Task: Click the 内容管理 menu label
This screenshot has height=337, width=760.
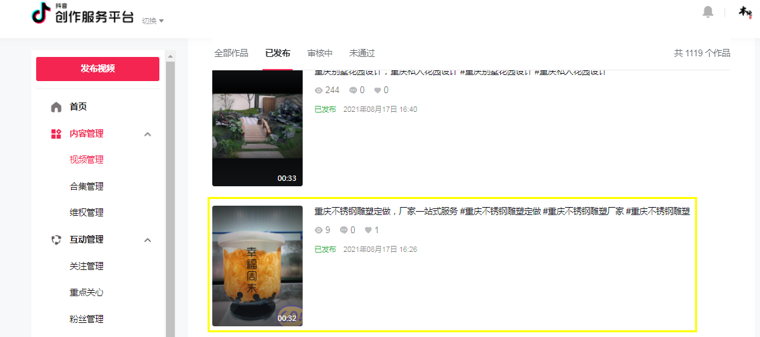Action: [86, 134]
